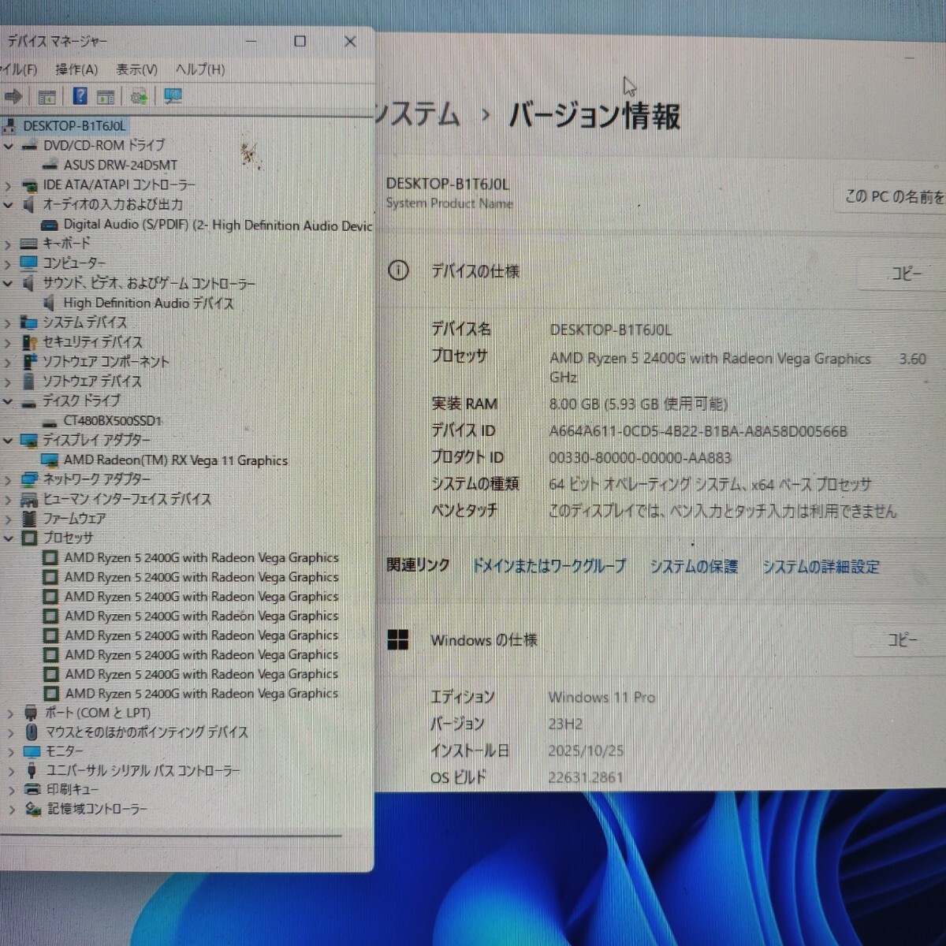Toggle the action pane toolbar icon
This screenshot has height=946, width=946.
click(x=106, y=97)
